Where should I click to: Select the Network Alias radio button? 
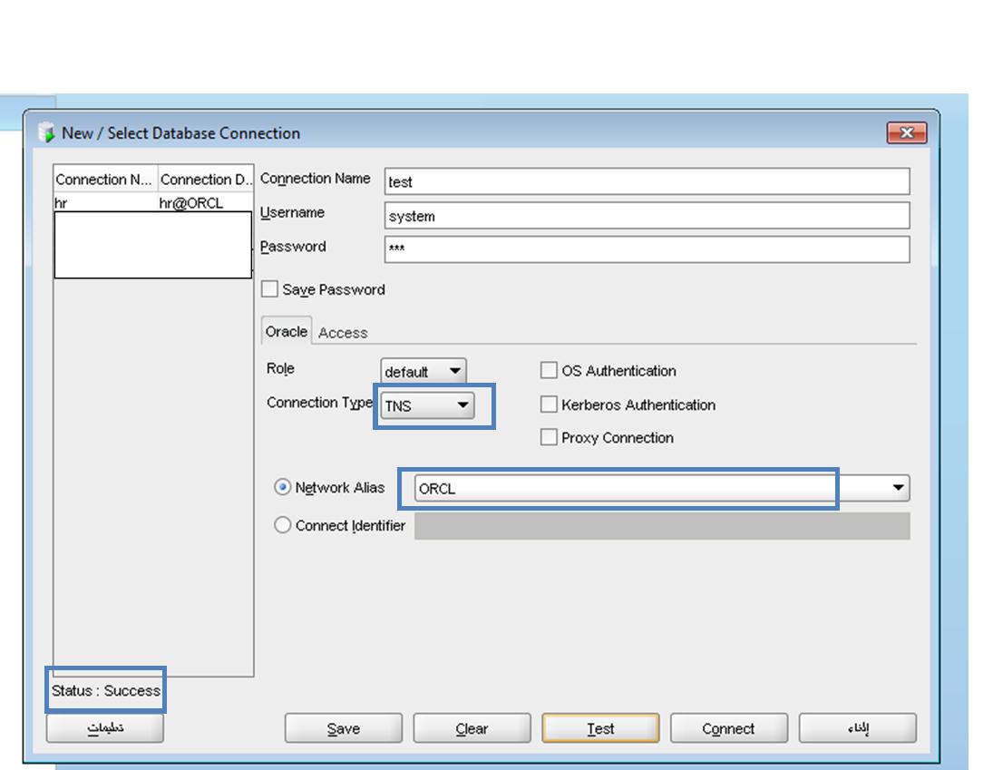[x=283, y=488]
